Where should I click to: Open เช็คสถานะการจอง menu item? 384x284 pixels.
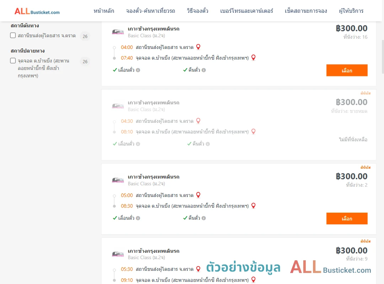[306, 11]
